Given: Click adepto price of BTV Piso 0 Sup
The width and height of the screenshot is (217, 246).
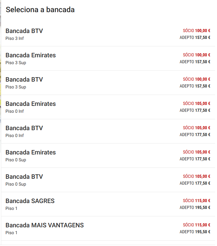Looking at the screenshot, I should (195, 183).
